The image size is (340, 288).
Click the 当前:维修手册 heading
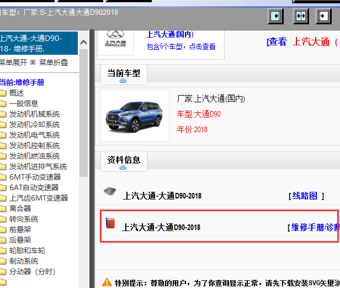[x=22, y=82]
